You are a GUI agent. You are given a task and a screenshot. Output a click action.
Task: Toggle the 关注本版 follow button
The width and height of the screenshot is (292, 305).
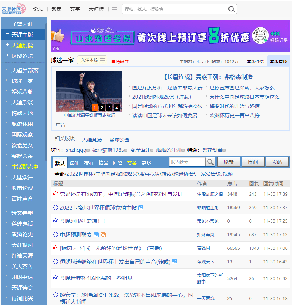coord(90,60)
